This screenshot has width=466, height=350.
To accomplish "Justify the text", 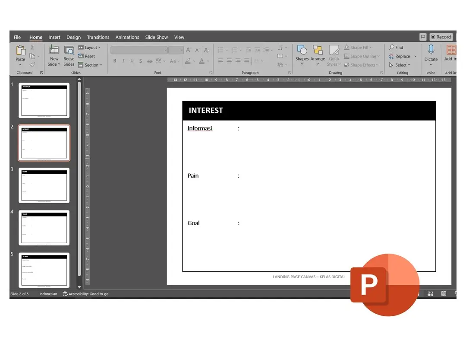I will point(247,61).
